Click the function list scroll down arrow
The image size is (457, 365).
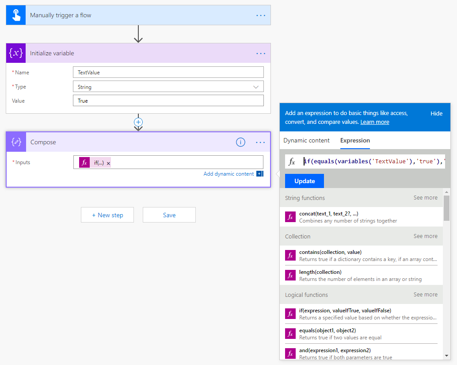coord(446,356)
